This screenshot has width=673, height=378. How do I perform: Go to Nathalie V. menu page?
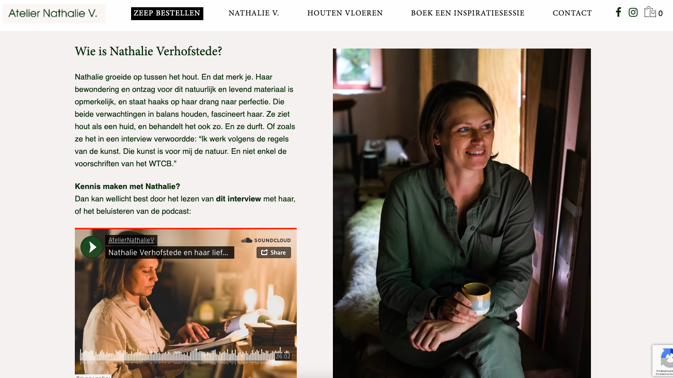pyautogui.click(x=254, y=13)
